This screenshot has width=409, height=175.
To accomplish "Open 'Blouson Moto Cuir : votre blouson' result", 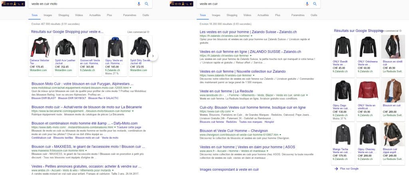I will [x=82, y=84].
